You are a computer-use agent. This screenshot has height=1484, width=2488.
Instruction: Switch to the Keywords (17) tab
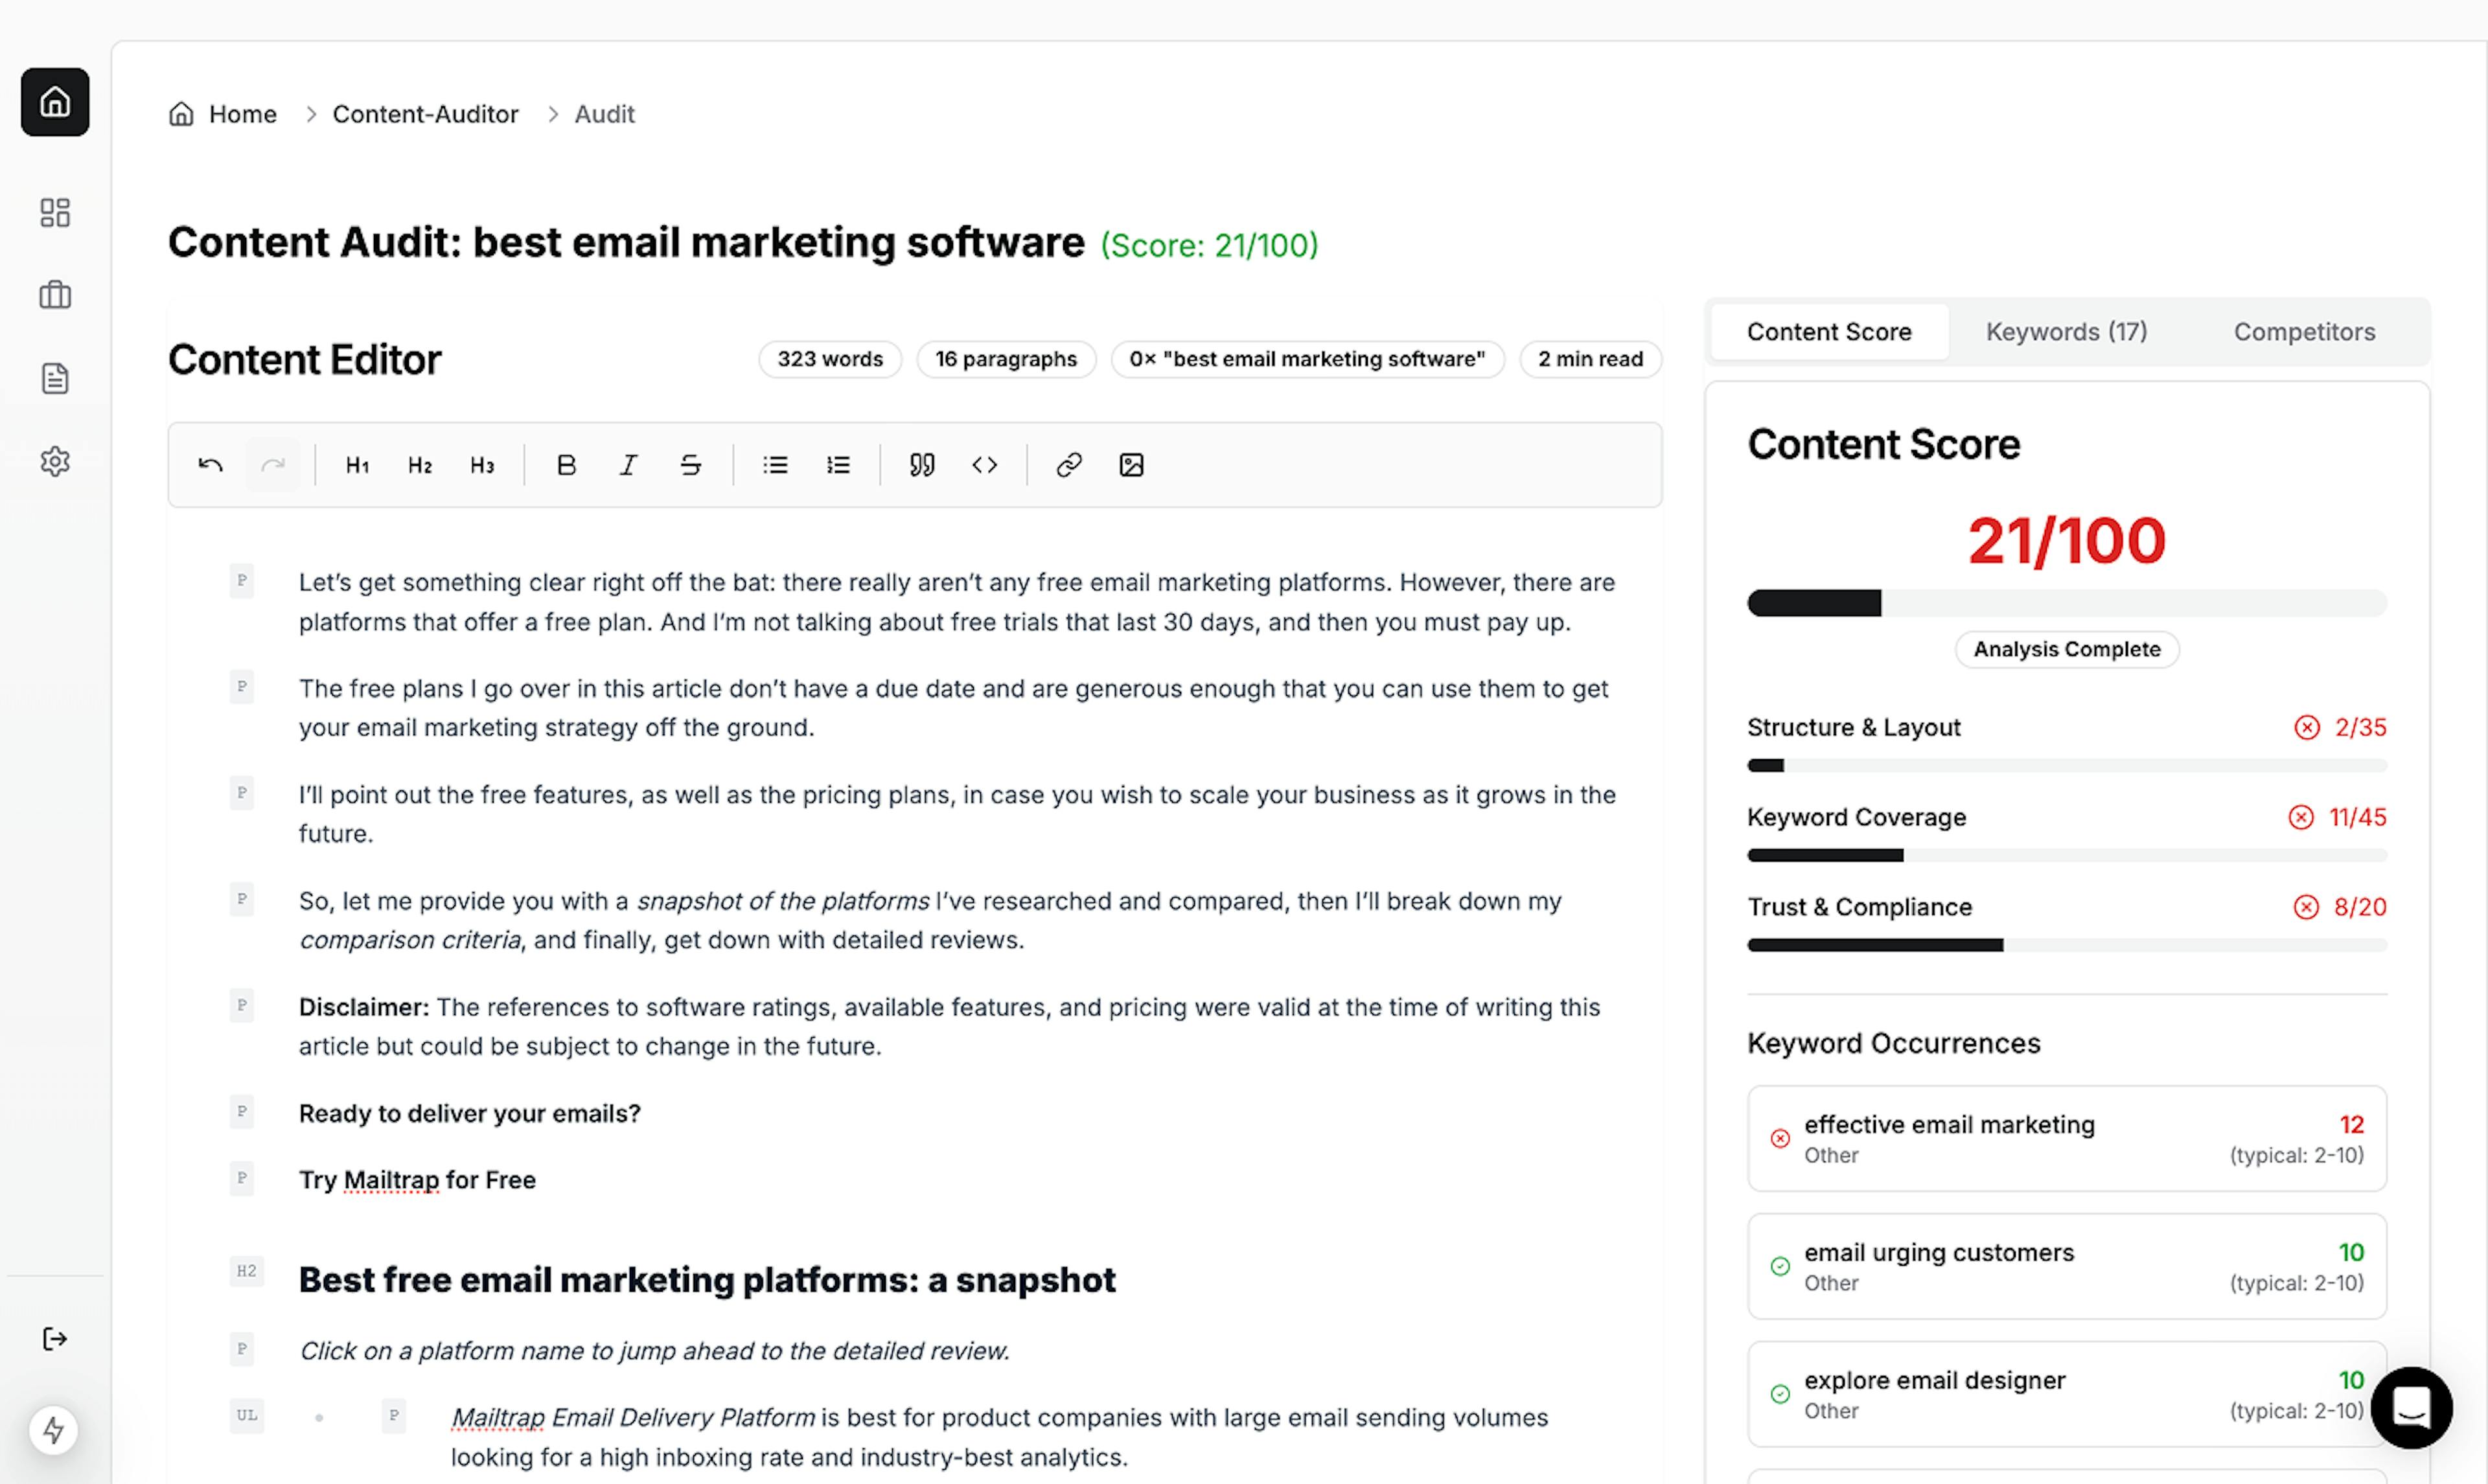2066,332
